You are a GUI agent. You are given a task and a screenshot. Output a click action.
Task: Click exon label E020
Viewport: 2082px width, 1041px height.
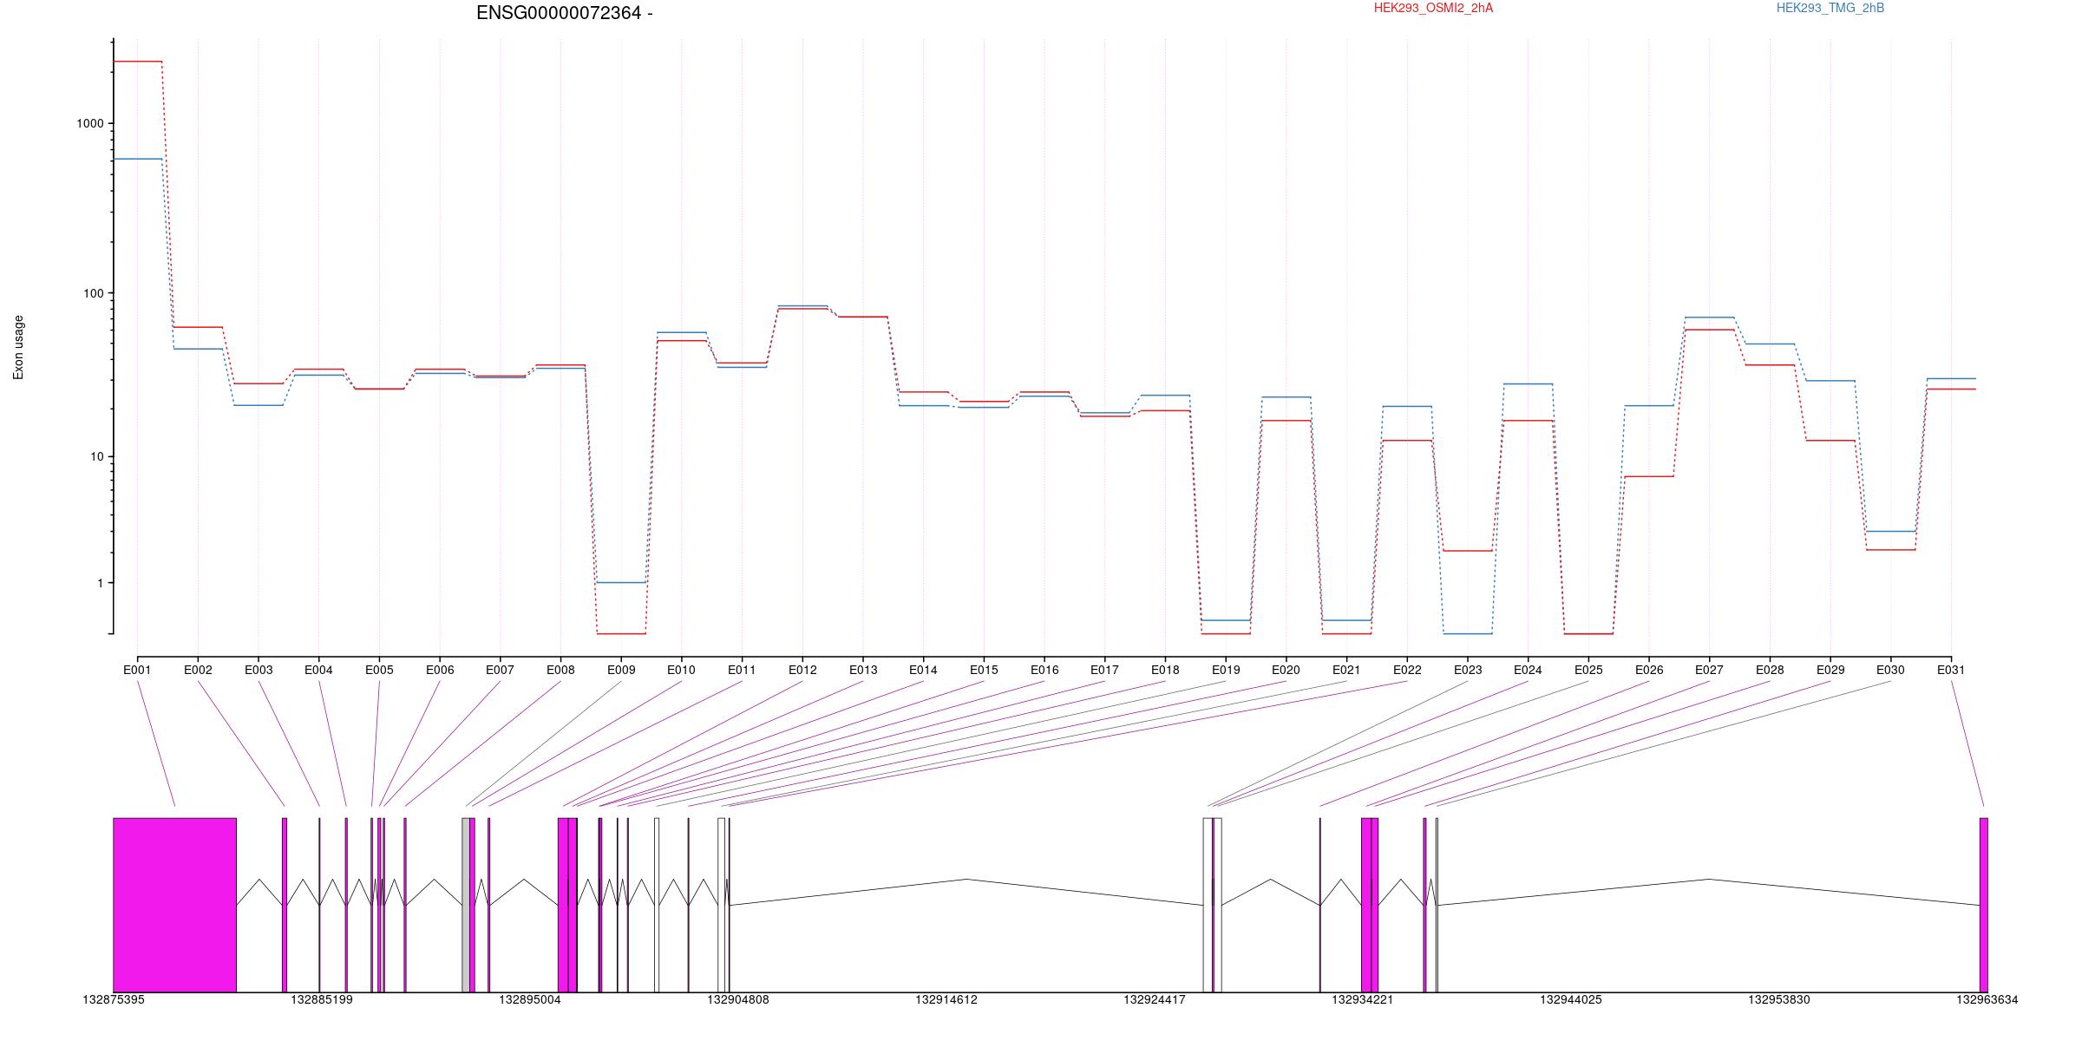pyautogui.click(x=1286, y=670)
